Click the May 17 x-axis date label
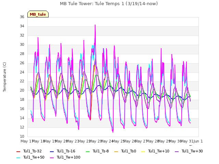219x164 pixels. (27, 141)
